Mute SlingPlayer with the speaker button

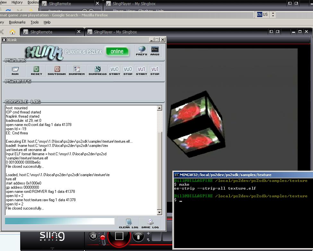(93, 237)
